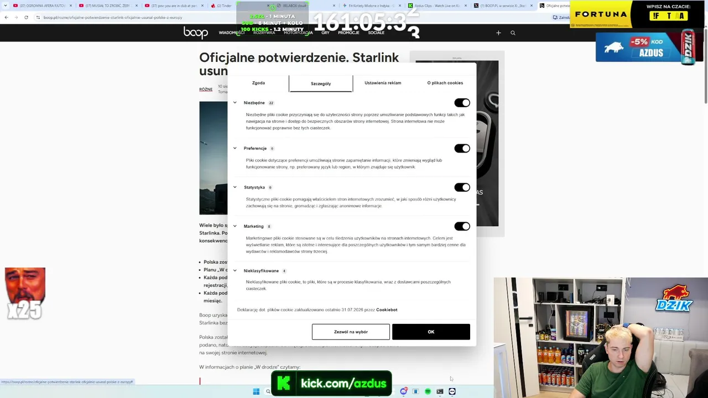Select the Szczegóły tab
The width and height of the screenshot is (708, 398).
pyautogui.click(x=321, y=83)
